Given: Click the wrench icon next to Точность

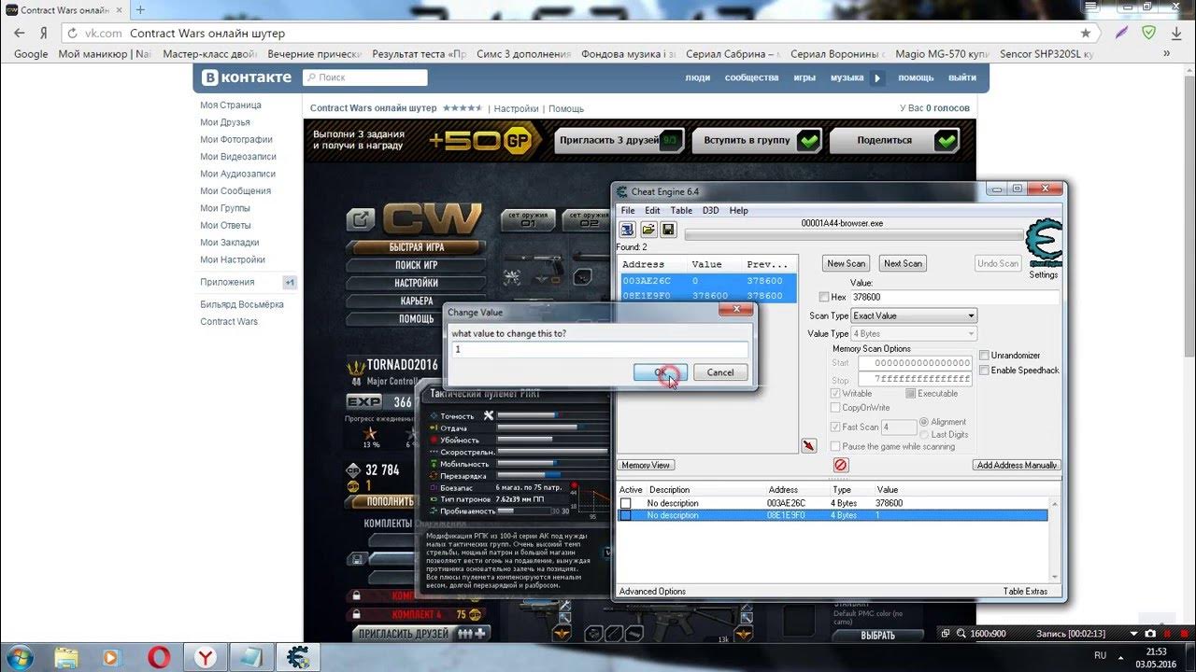Looking at the screenshot, I should tap(488, 415).
